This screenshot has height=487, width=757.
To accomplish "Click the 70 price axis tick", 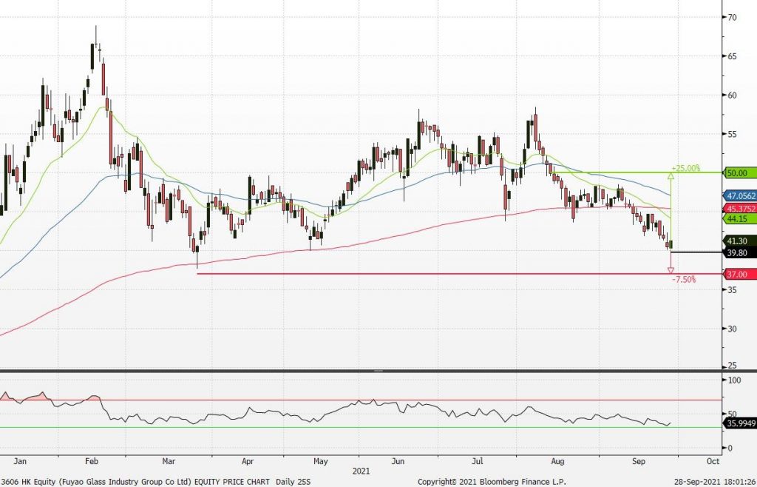I will [732, 18].
